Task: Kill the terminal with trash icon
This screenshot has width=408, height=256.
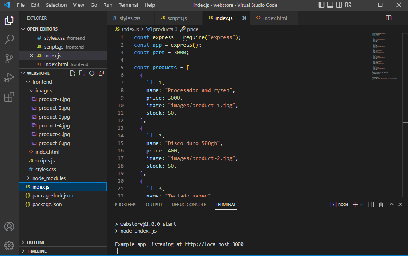Action: [x=381, y=205]
